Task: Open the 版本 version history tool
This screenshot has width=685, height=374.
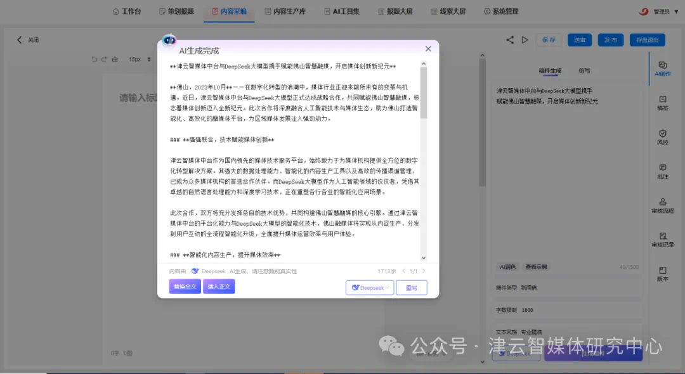Action: (x=663, y=274)
